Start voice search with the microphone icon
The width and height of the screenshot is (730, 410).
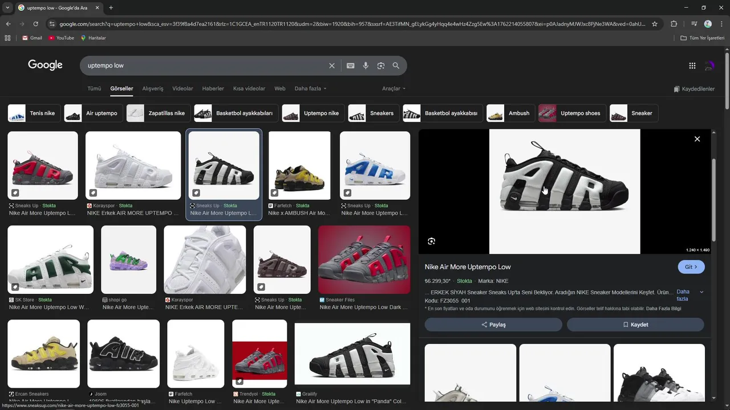[x=366, y=65]
